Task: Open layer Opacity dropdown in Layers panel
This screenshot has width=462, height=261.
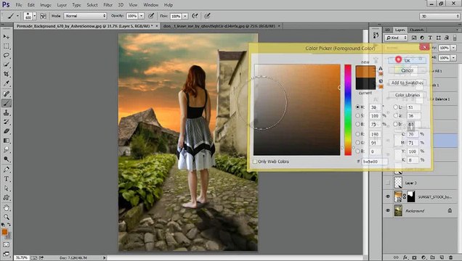Action: tap(453, 48)
